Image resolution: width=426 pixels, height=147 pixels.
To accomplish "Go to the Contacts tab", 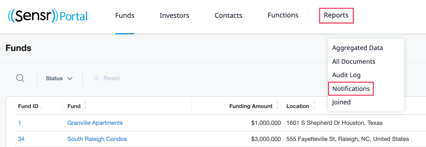I will tap(228, 15).
